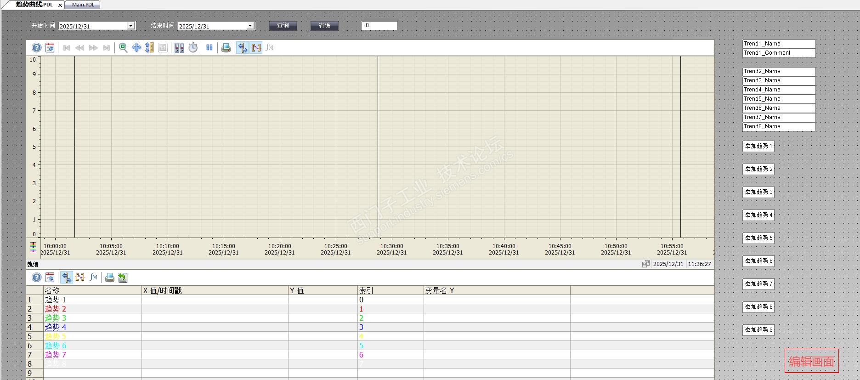This screenshot has height=380, width=860.
Task: Click the 添加趋势 7 button
Action: coord(758,284)
